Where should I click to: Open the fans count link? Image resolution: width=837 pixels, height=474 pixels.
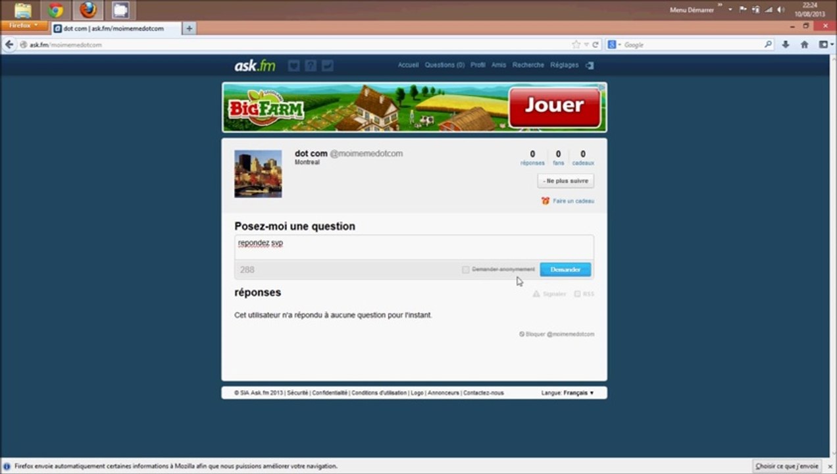tap(558, 158)
